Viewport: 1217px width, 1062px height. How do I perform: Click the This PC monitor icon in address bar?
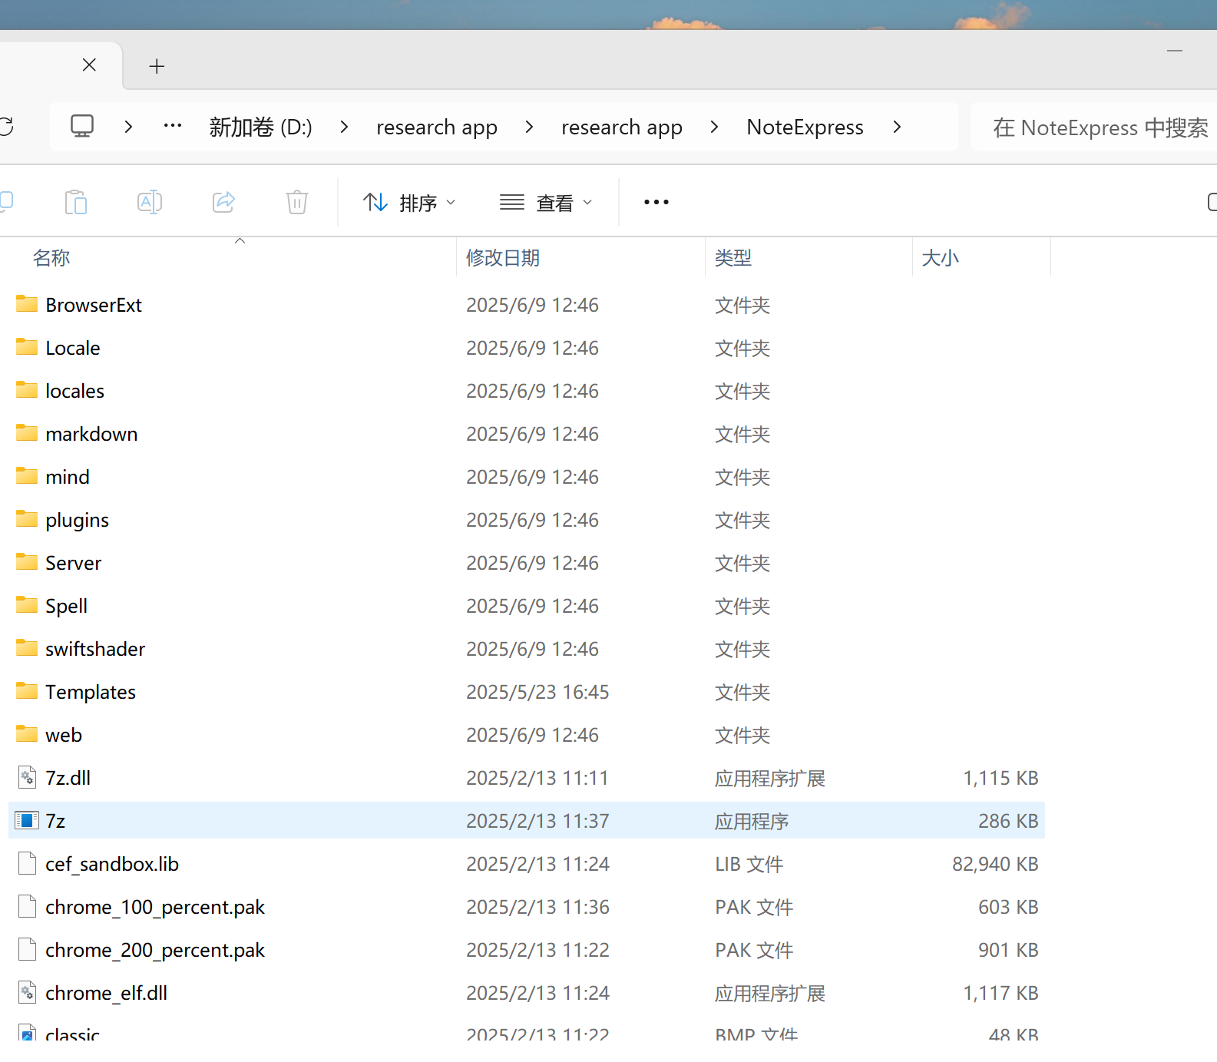(82, 126)
